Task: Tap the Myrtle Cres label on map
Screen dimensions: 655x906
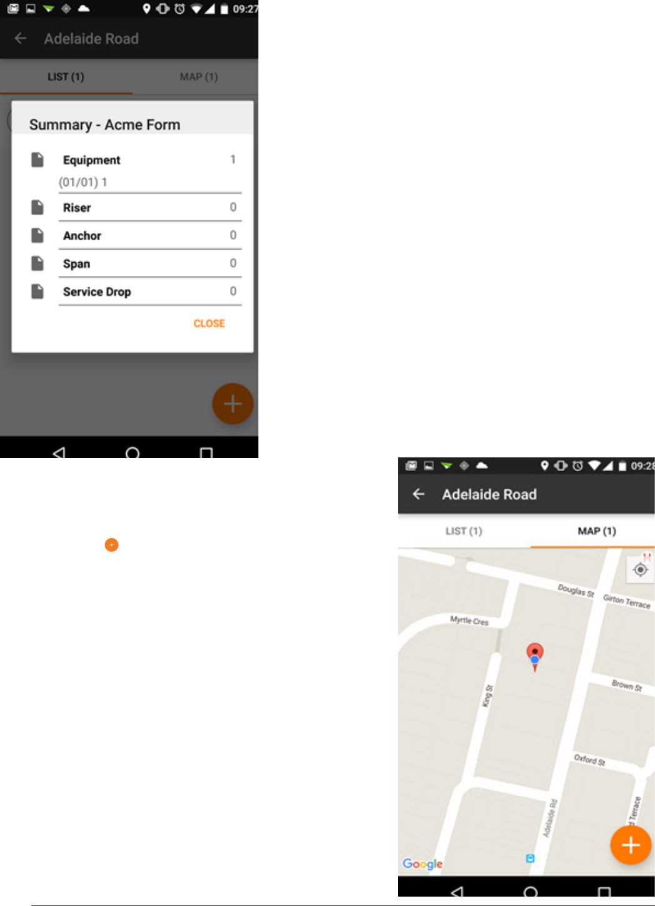Action: [469, 621]
